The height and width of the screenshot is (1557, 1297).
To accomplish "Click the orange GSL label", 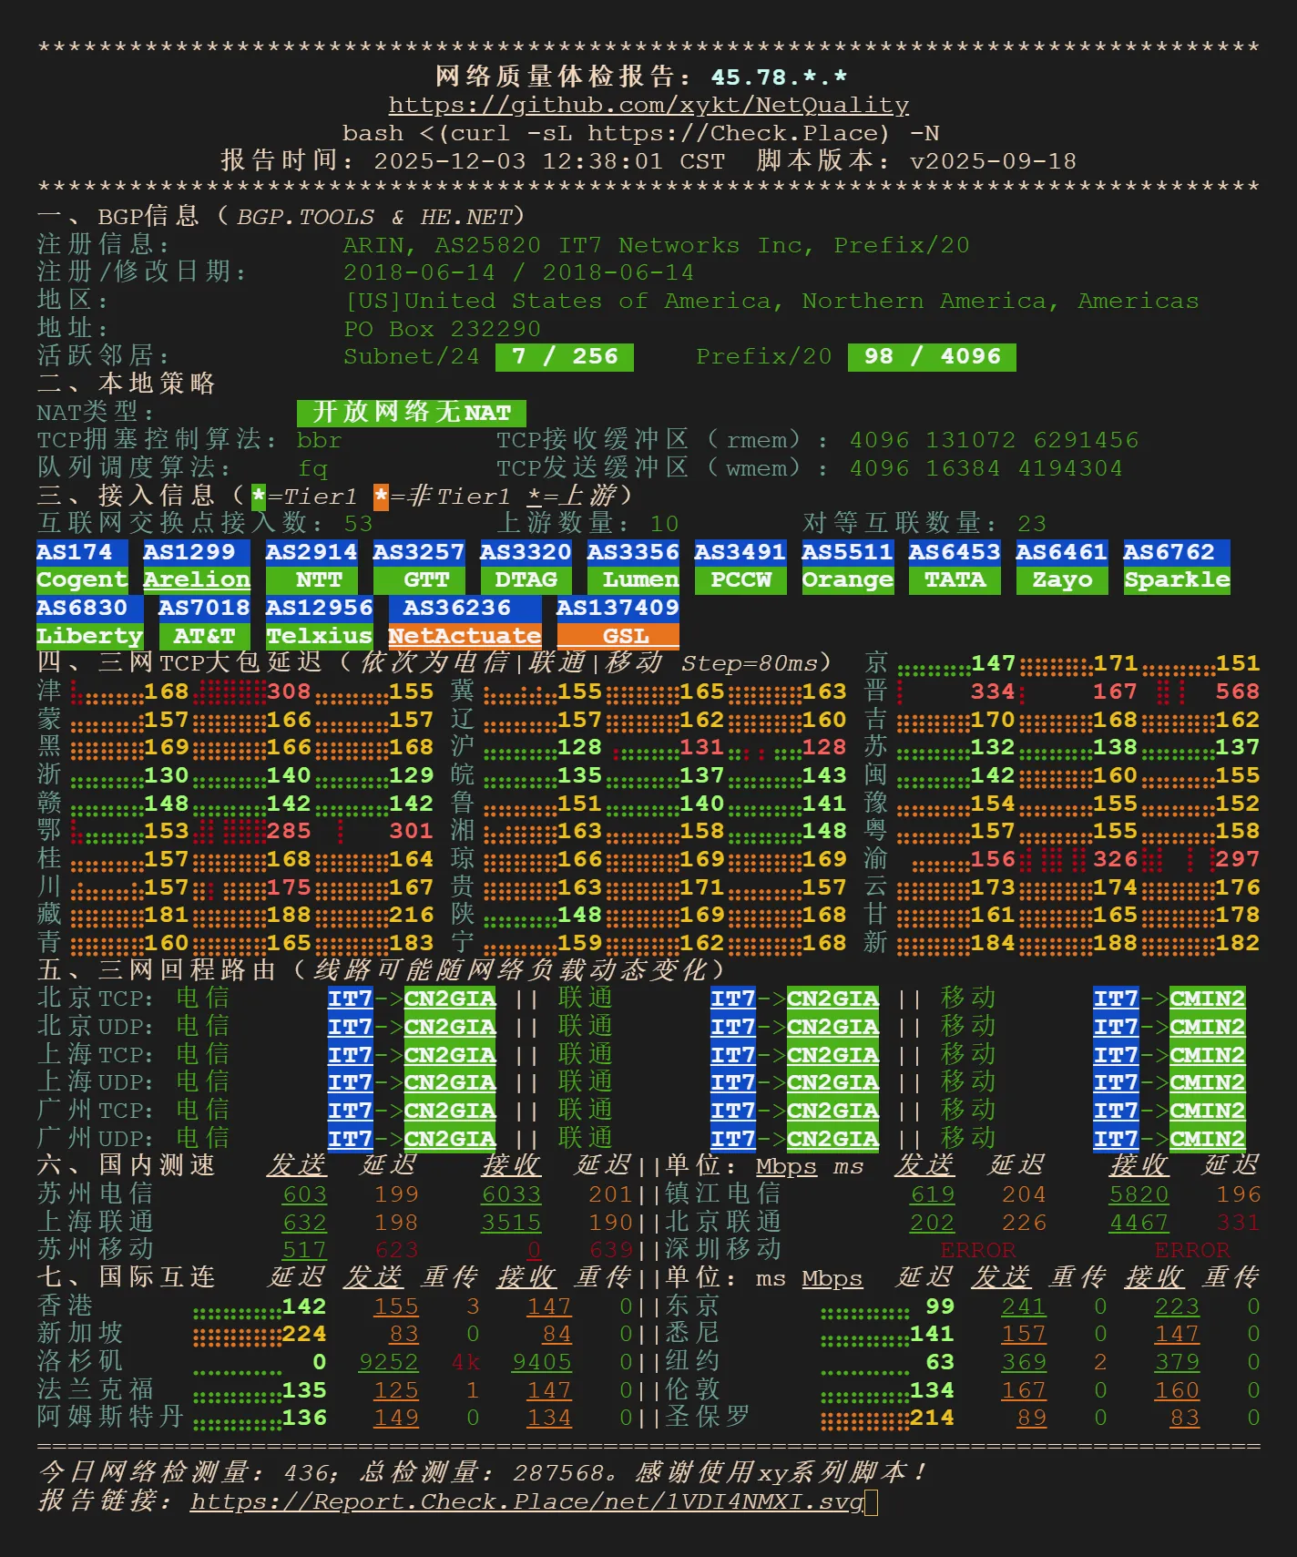I will coord(618,636).
